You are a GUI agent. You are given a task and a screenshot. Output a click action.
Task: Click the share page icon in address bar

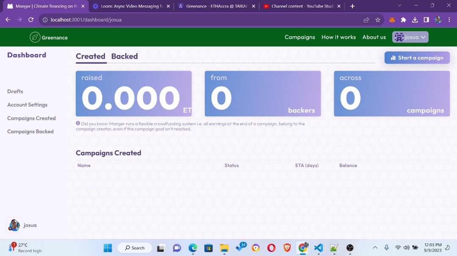[x=366, y=20]
